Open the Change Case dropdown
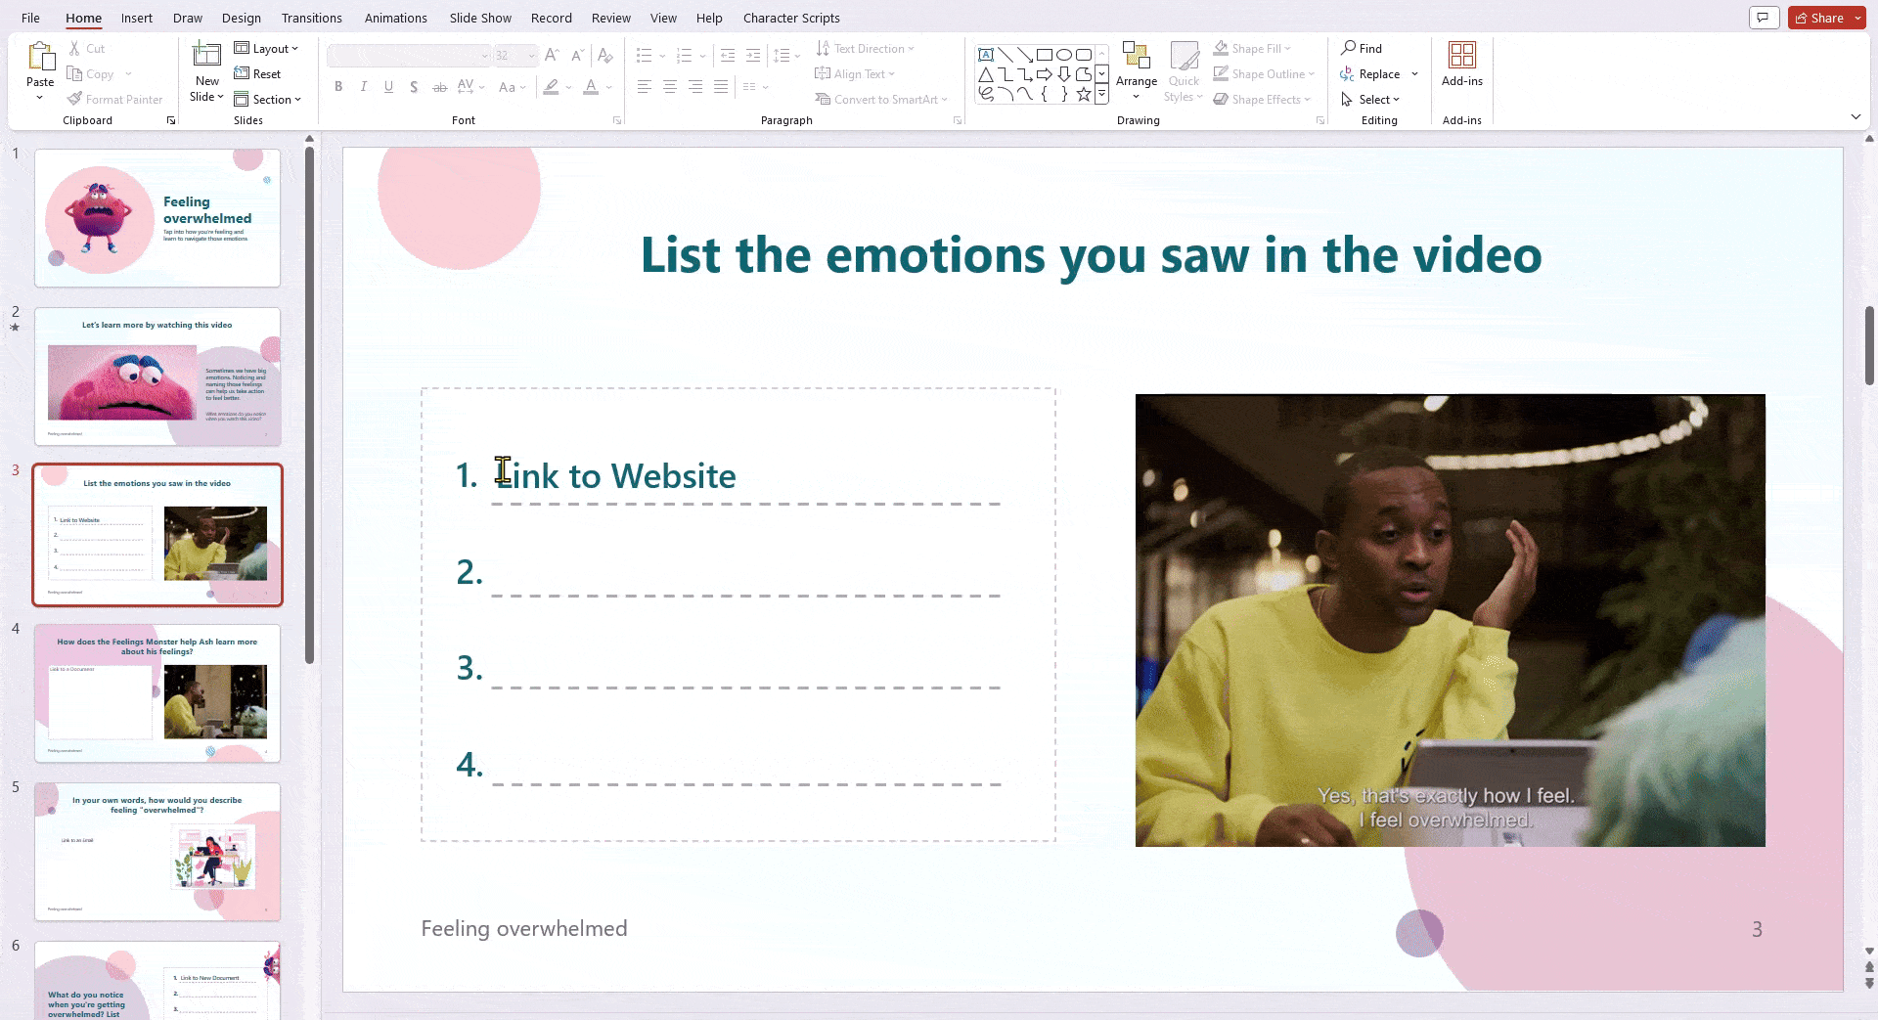The width and height of the screenshot is (1878, 1020). (x=513, y=87)
